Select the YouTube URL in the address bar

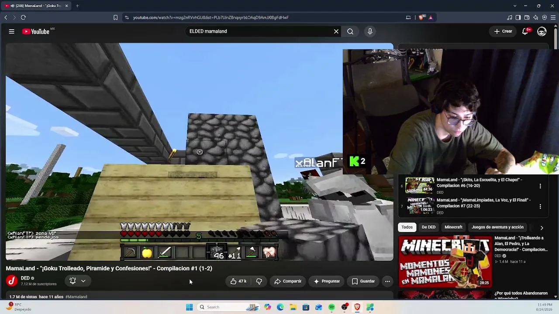(x=211, y=17)
